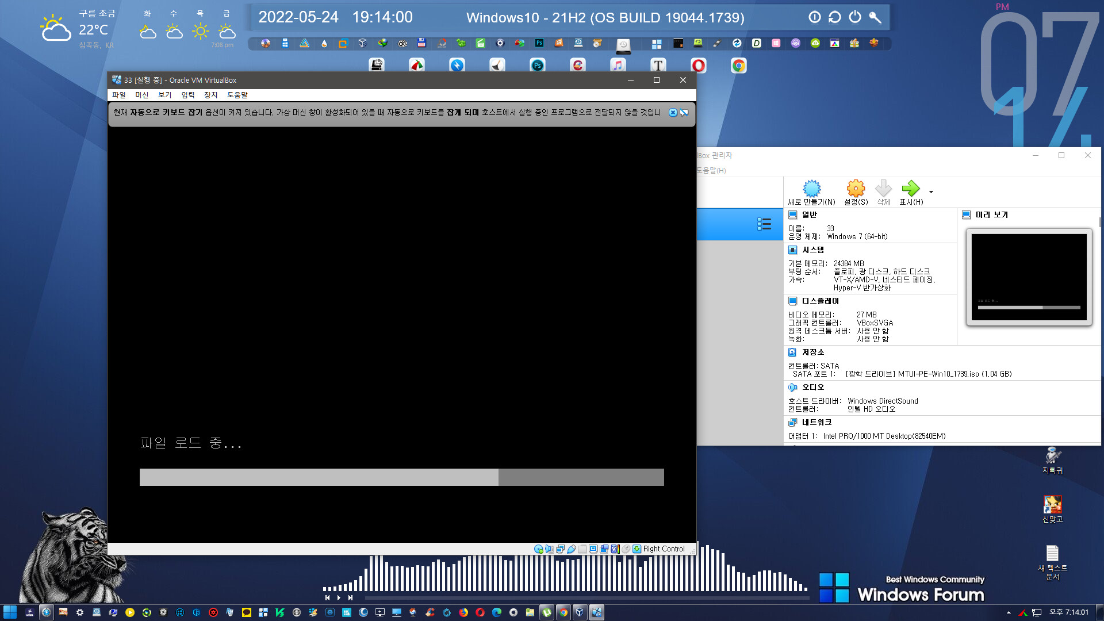Click the play button on the visualizer player
This screenshot has height=621, width=1104.
[x=339, y=598]
